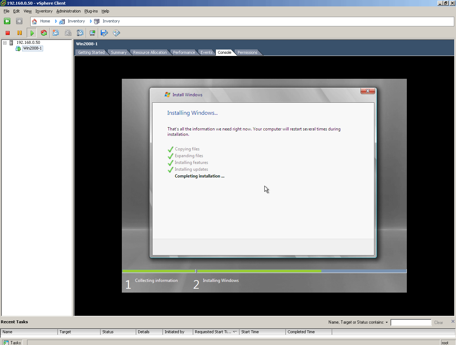This screenshot has height=345, width=456.
Task: Take a snapshot of the virtual machine
Action: [56, 33]
